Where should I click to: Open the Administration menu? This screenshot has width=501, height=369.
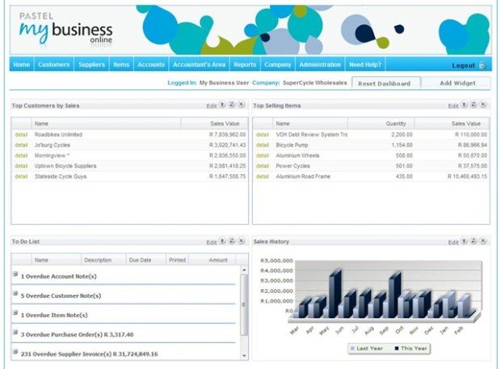pyautogui.click(x=320, y=64)
